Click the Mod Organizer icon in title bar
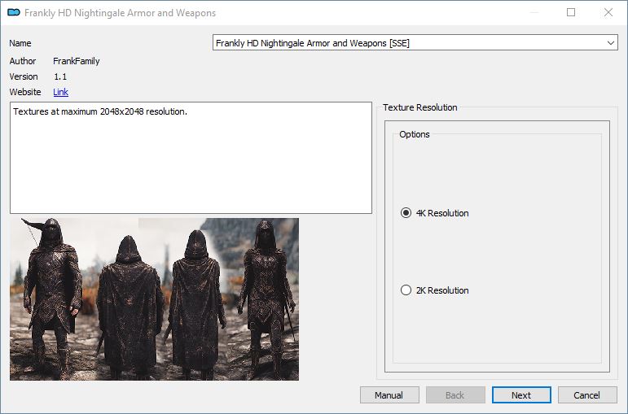 [14, 12]
